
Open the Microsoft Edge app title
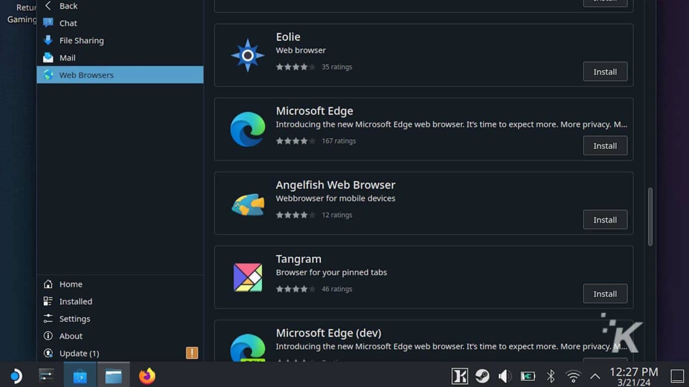tap(314, 111)
